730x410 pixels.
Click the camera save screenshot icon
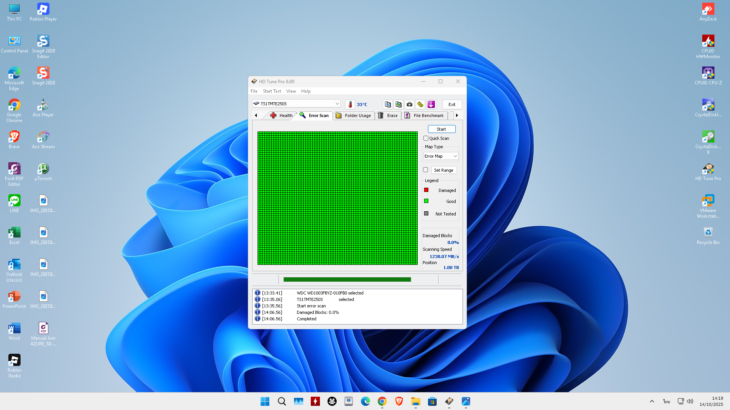point(409,104)
